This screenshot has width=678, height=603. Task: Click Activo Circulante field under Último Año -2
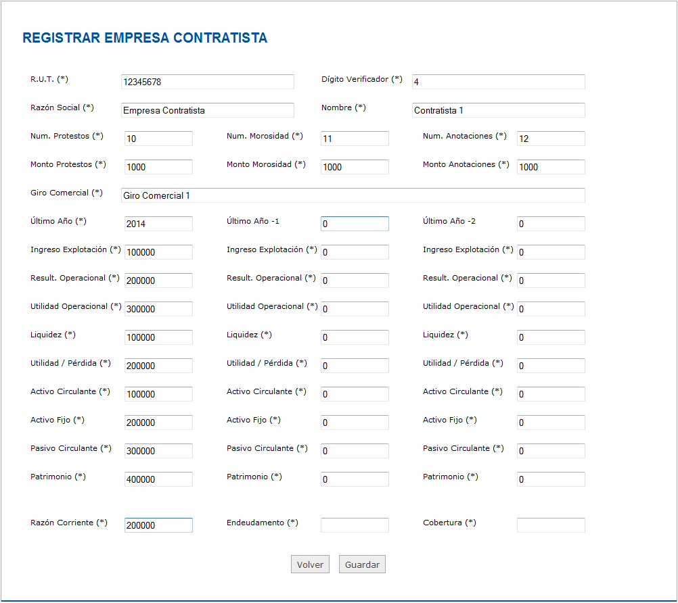[551, 394]
